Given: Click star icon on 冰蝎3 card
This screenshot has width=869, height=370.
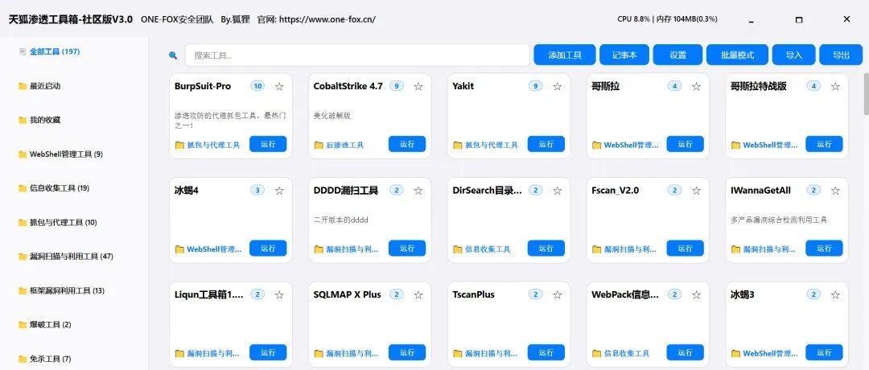Looking at the screenshot, I should tap(836, 294).
